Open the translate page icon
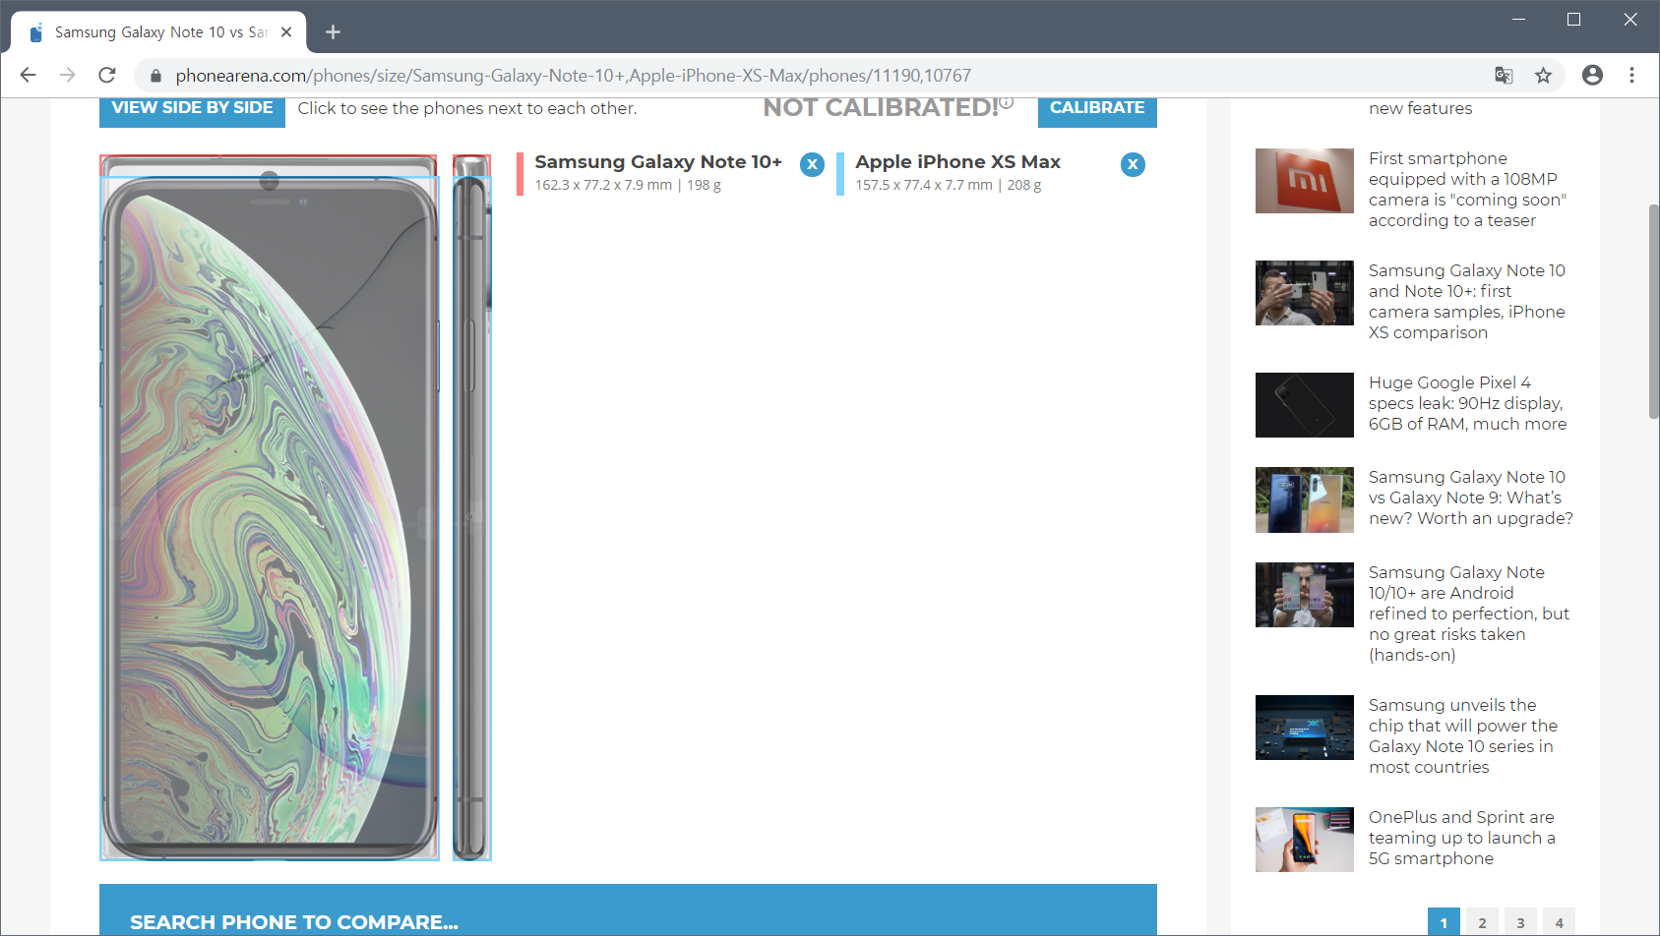1660x936 pixels. (x=1504, y=75)
